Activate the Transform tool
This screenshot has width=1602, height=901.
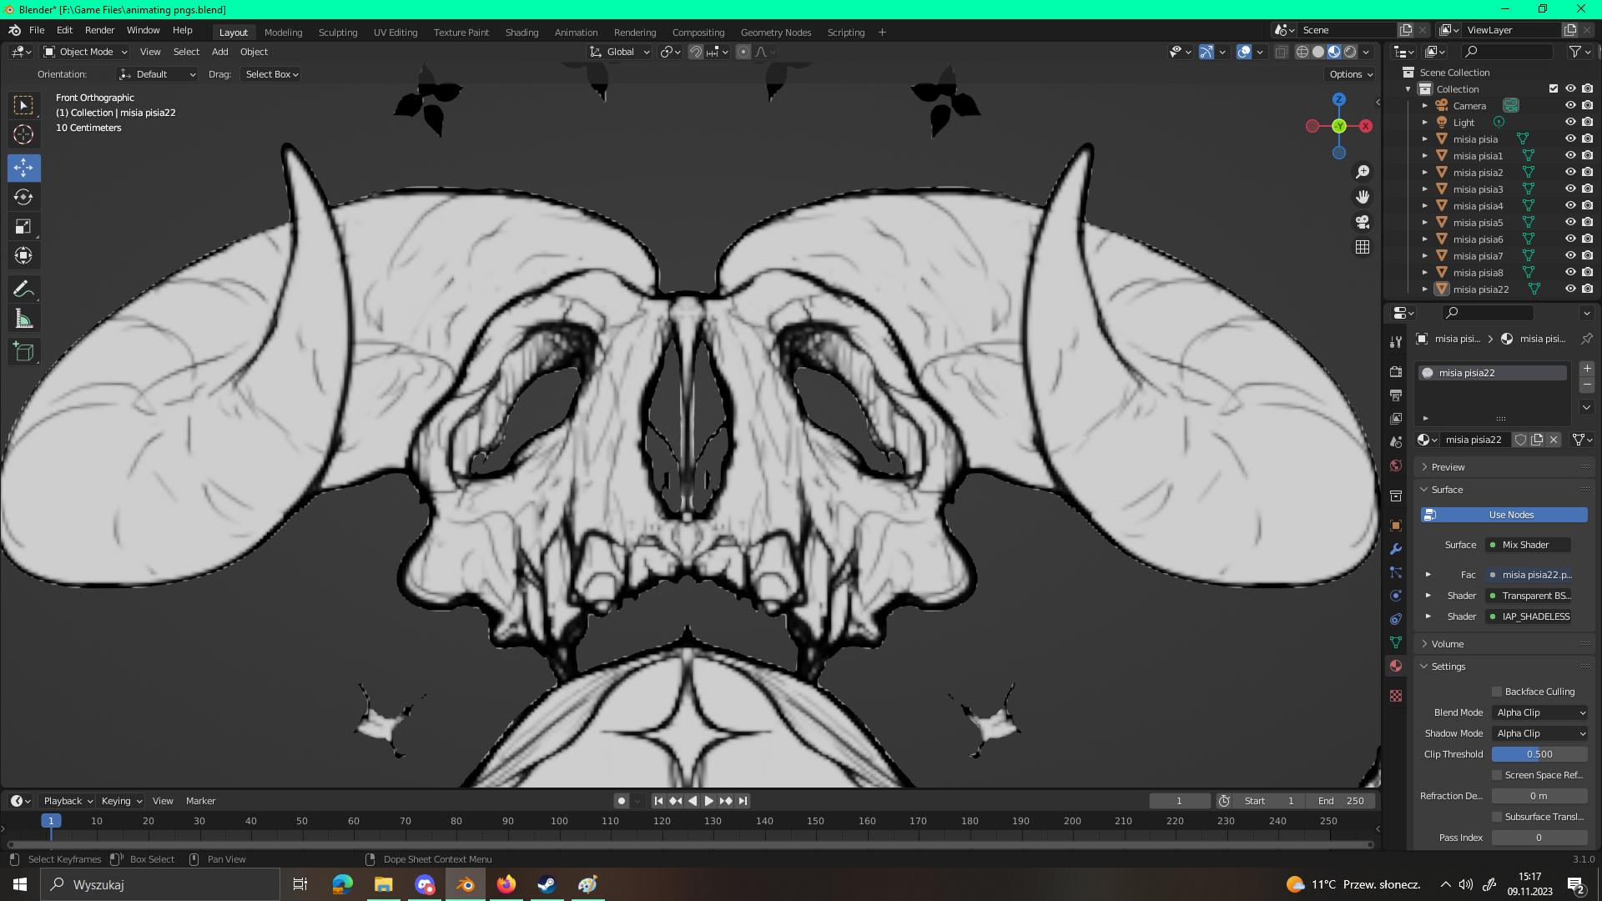coord(23,255)
